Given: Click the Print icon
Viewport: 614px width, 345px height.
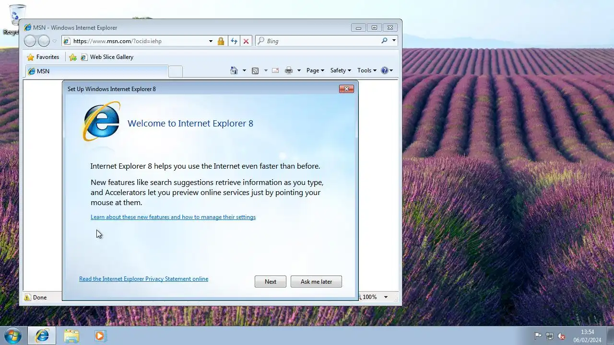Looking at the screenshot, I should (288, 70).
